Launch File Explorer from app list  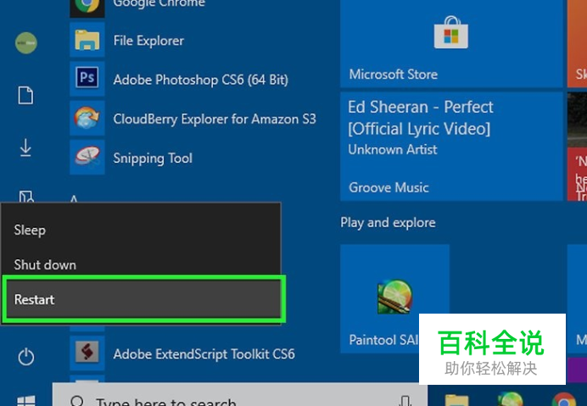pyautogui.click(x=87, y=41)
